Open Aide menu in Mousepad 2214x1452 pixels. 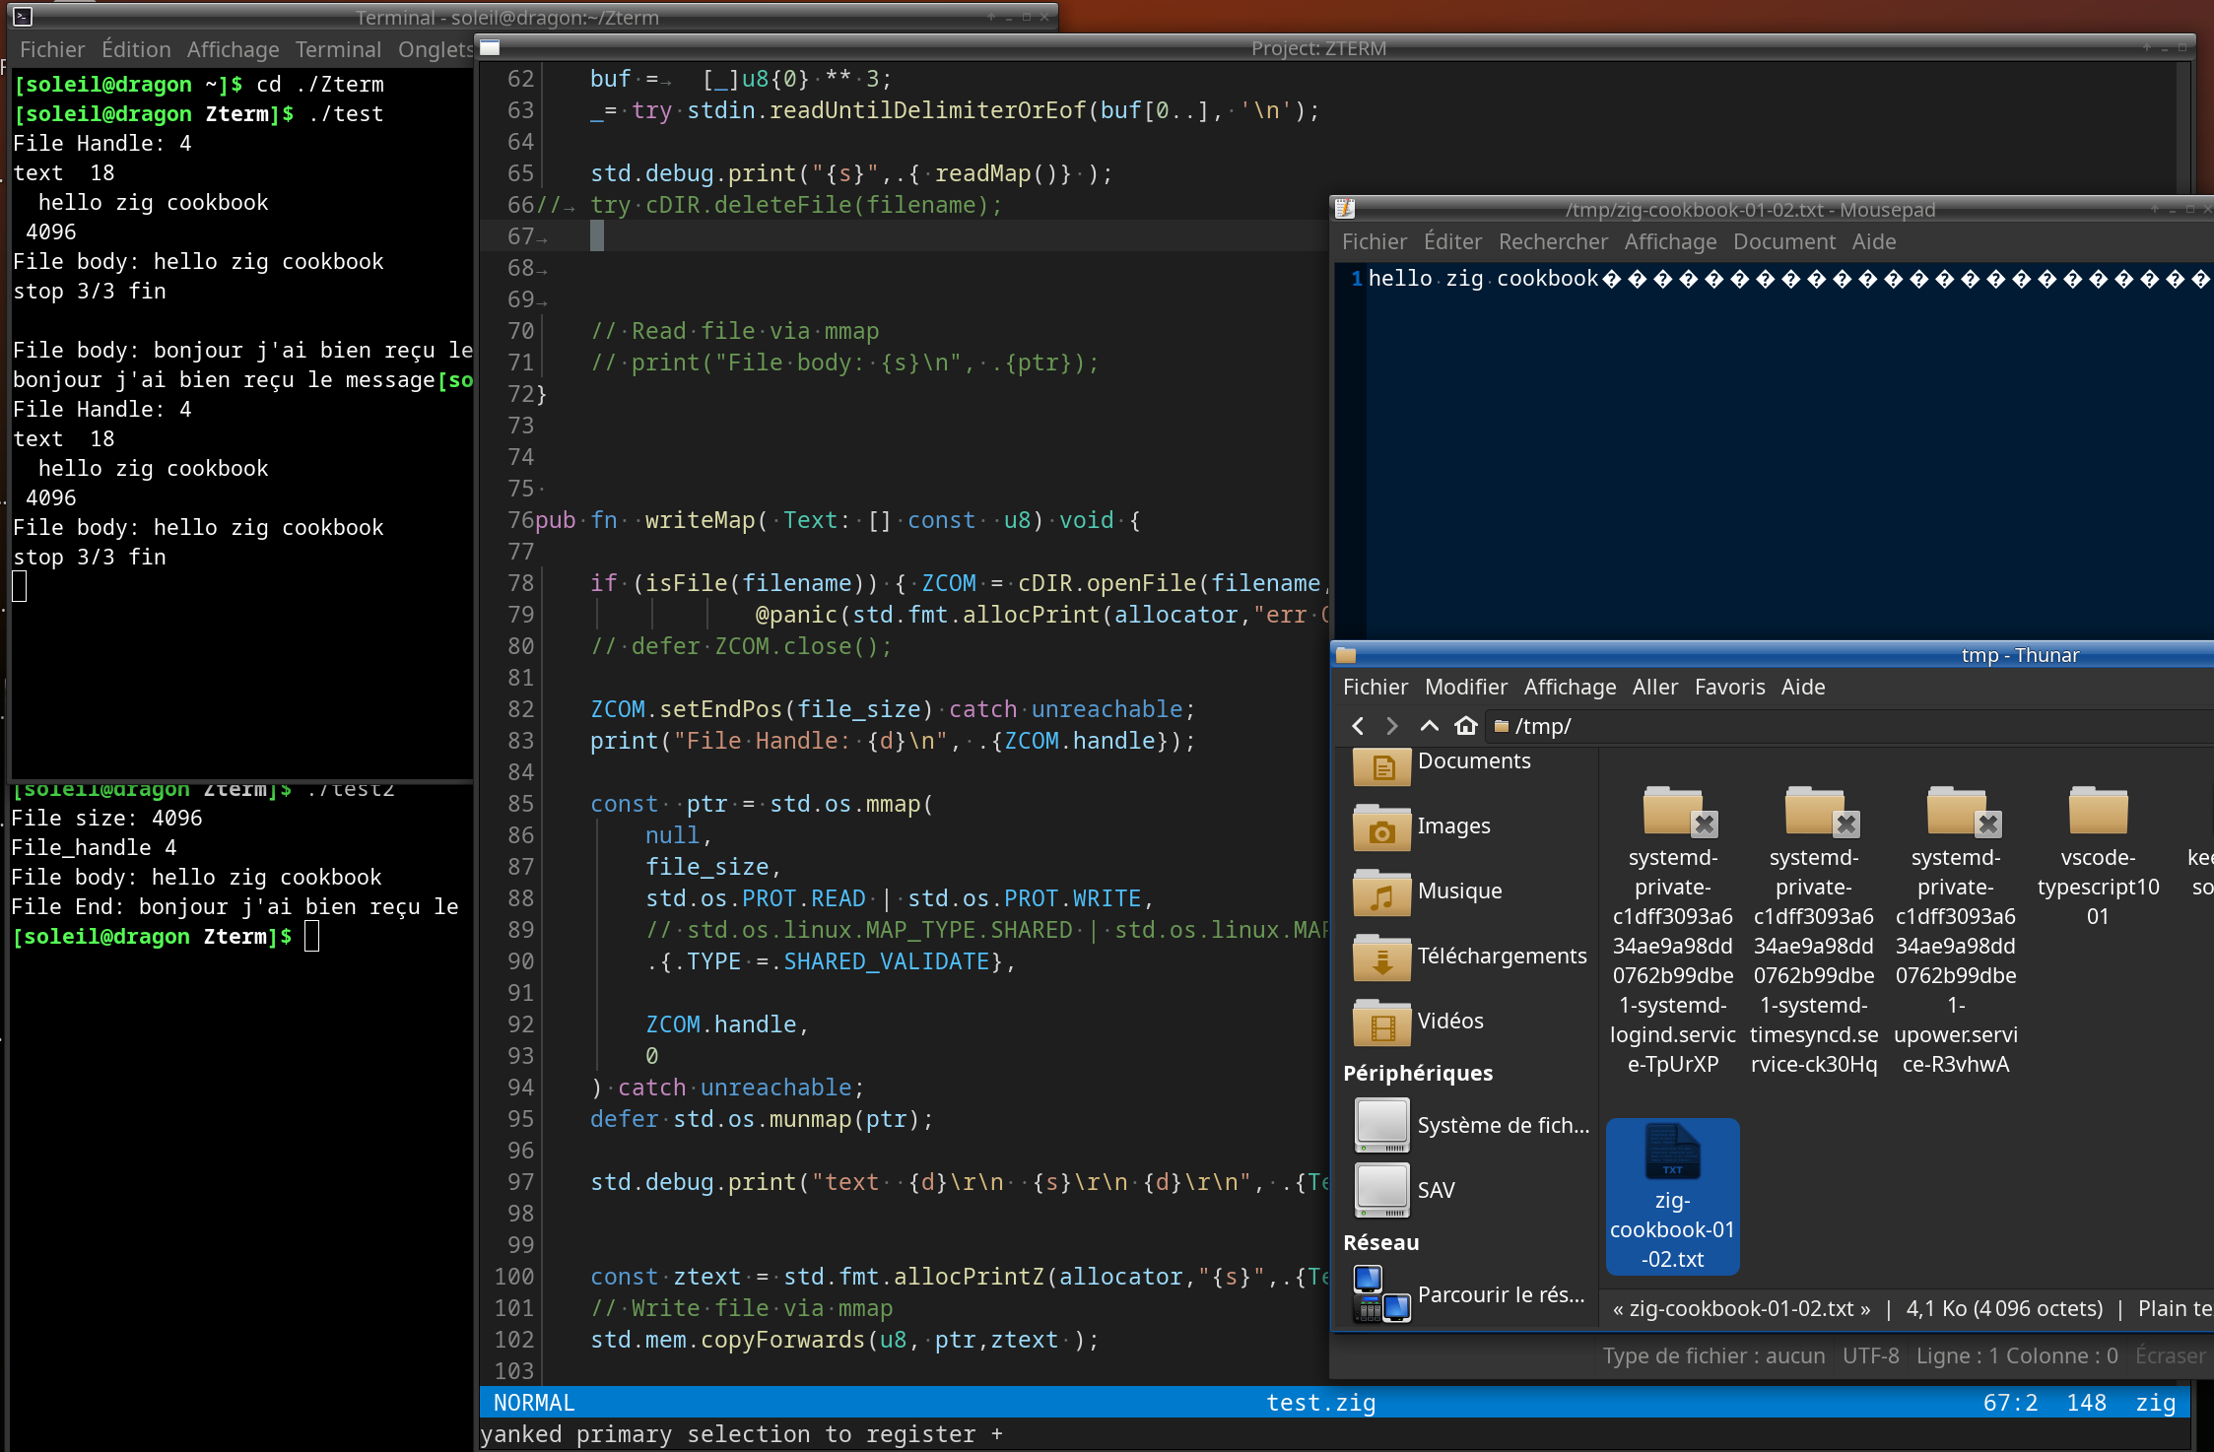click(1874, 241)
